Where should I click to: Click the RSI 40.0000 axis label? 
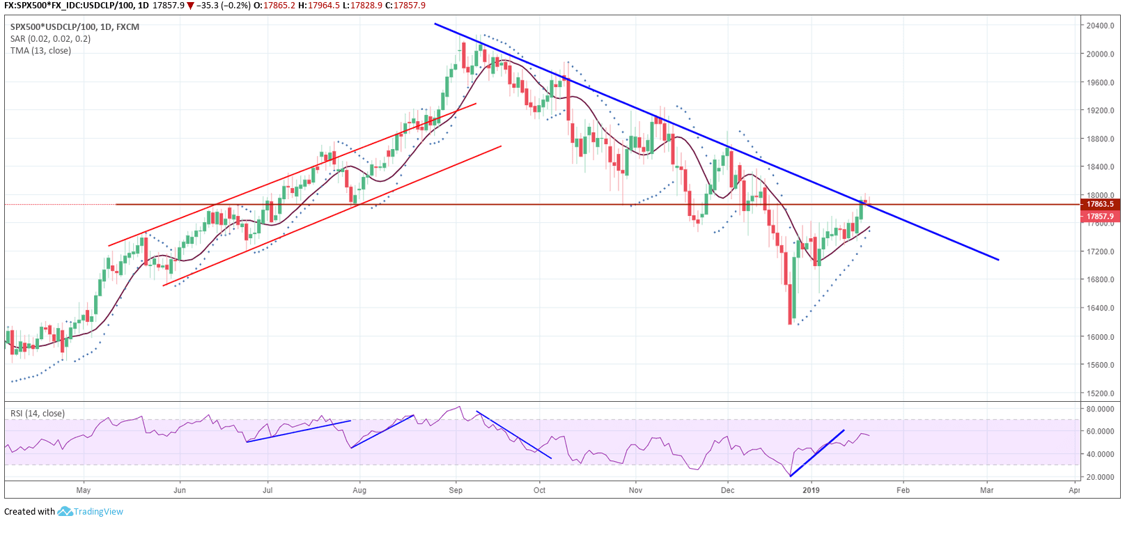click(x=1100, y=454)
